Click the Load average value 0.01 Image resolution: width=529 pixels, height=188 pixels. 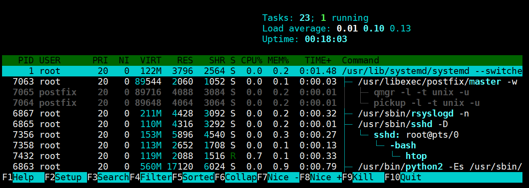(347, 29)
